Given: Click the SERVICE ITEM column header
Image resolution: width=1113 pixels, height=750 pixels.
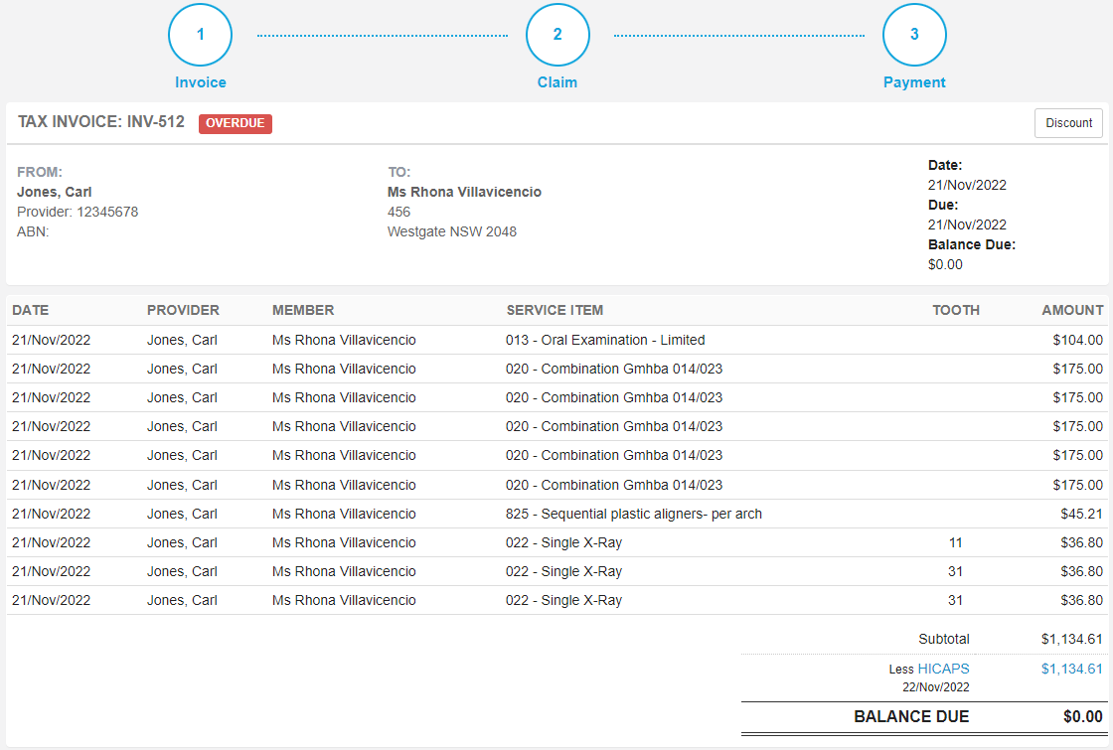Looking at the screenshot, I should click(x=555, y=310).
